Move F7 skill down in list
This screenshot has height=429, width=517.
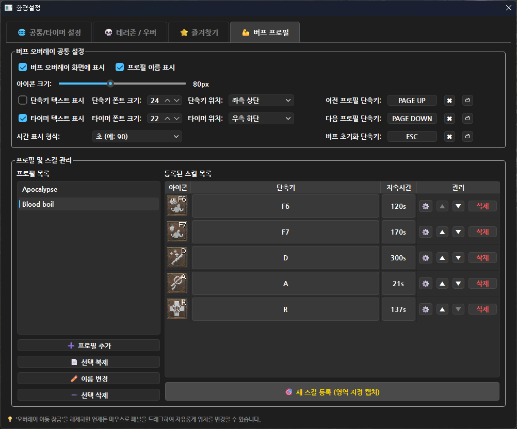pyautogui.click(x=458, y=232)
